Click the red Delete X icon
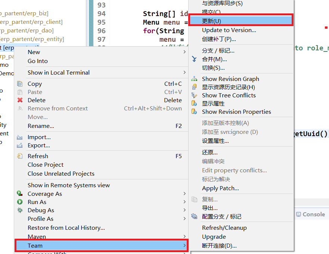Screen dimensions: 329x254 pyautogui.click(x=20, y=100)
